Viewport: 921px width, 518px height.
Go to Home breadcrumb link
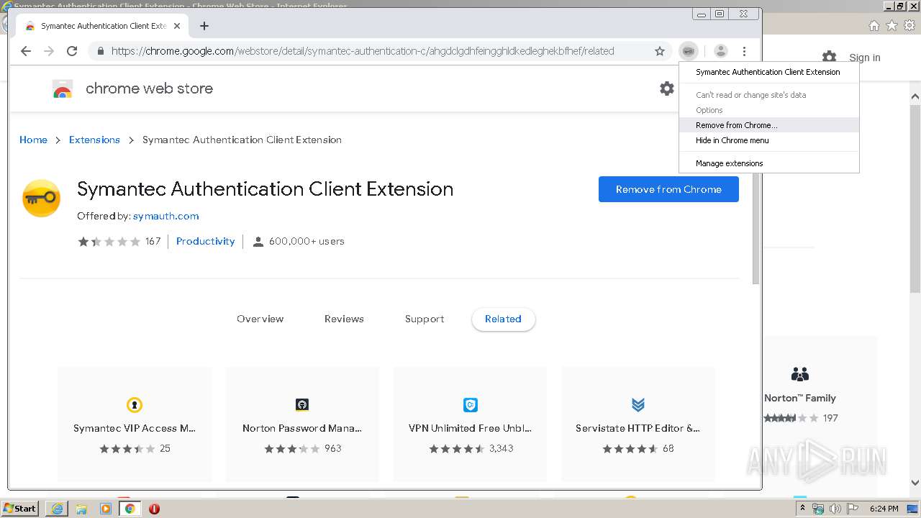pos(33,140)
